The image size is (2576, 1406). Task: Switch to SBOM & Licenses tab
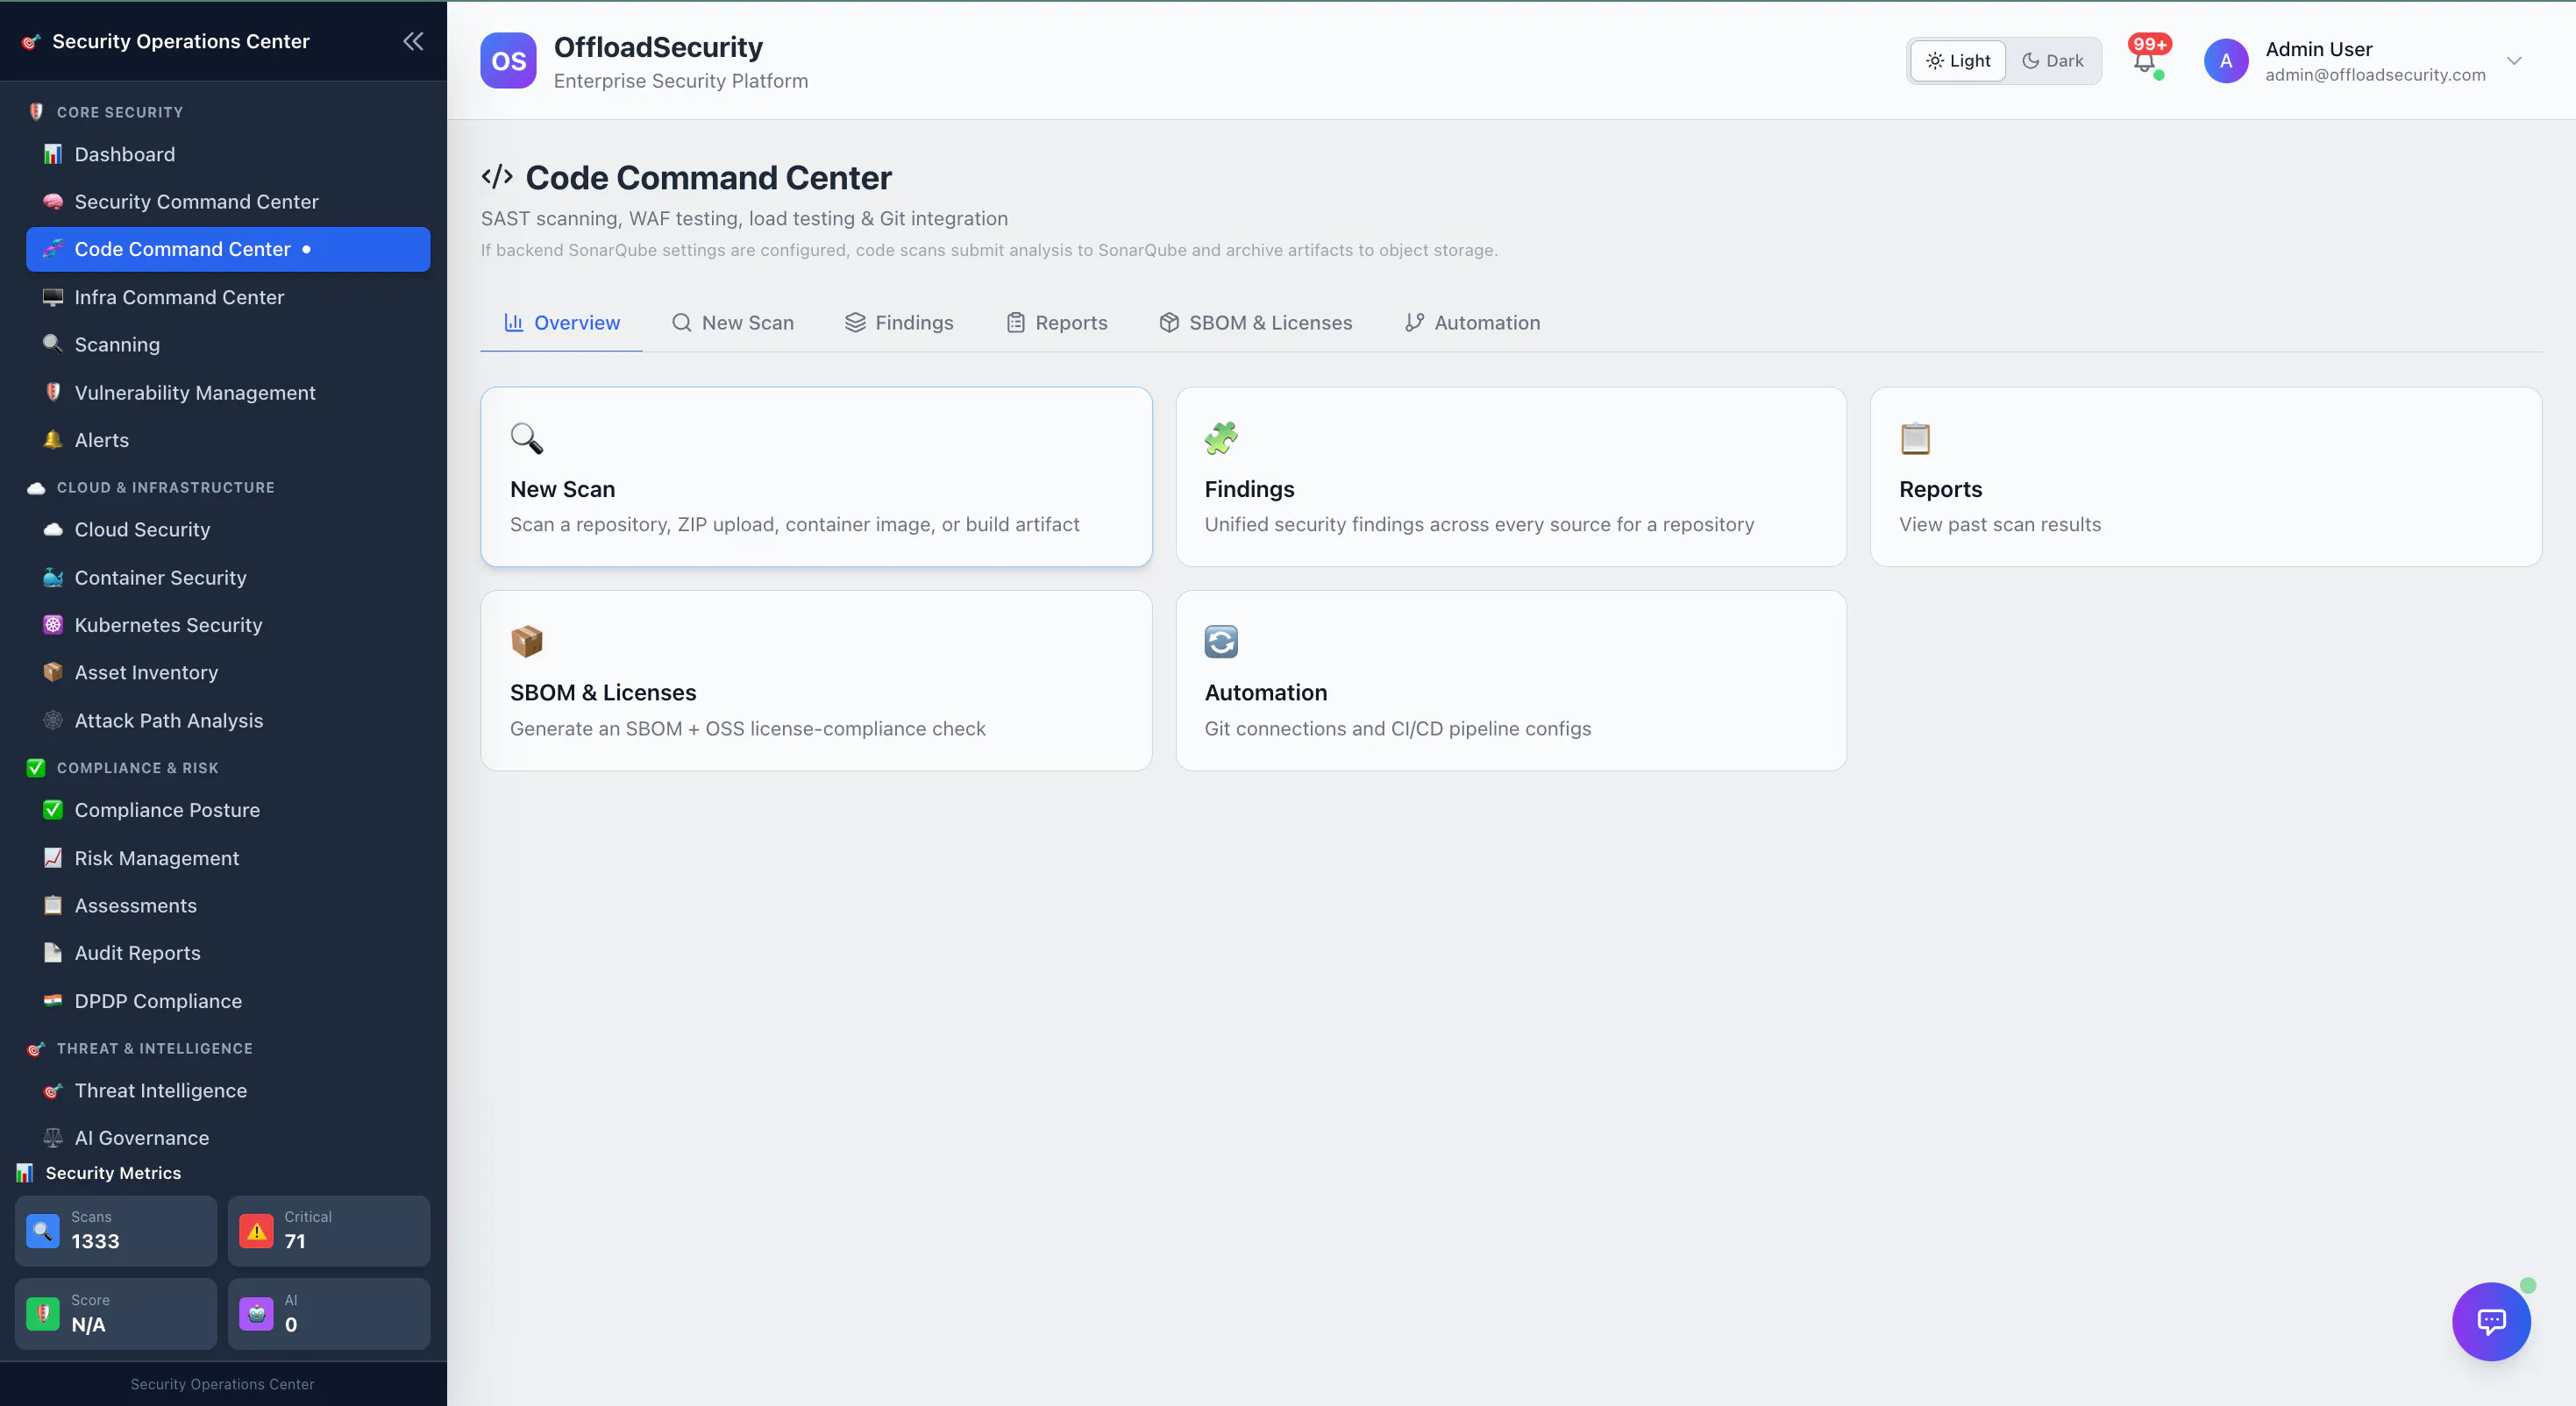pos(1256,323)
